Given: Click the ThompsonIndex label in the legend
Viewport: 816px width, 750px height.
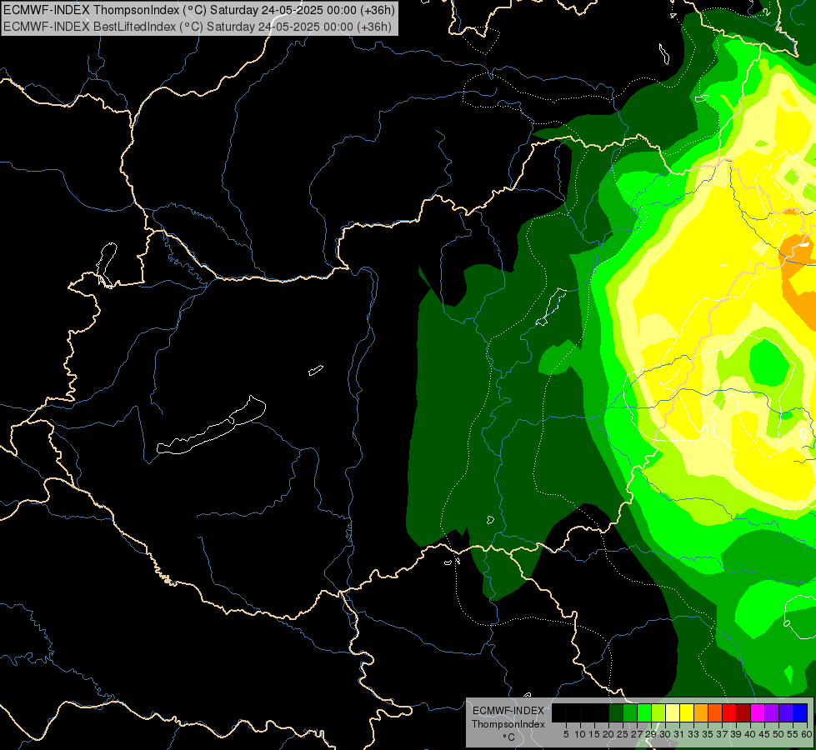Looking at the screenshot, I should [508, 724].
